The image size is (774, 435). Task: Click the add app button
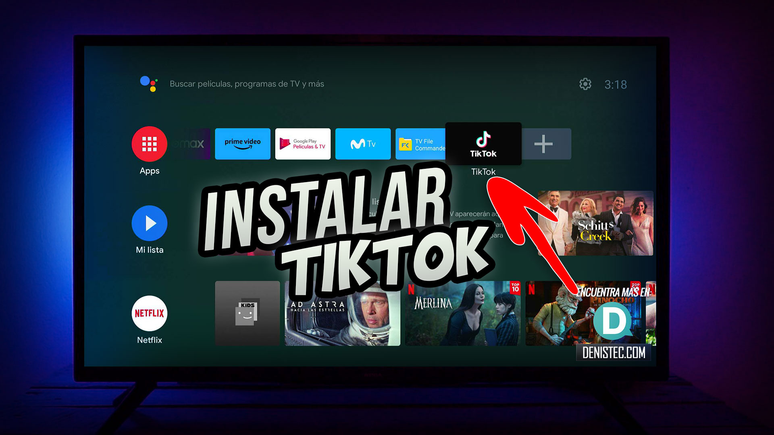(545, 143)
